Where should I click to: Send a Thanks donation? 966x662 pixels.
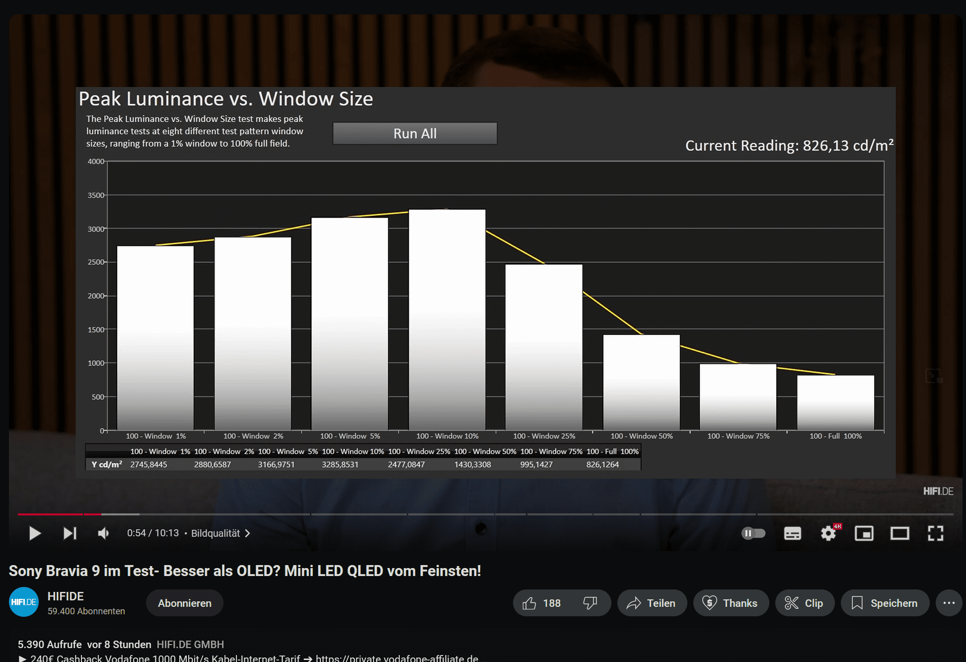click(x=731, y=603)
